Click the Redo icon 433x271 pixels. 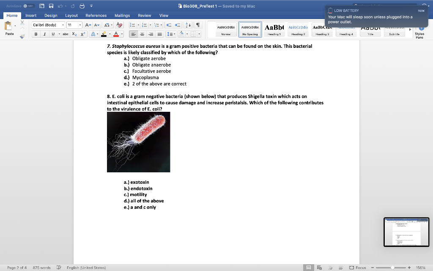[73, 6]
